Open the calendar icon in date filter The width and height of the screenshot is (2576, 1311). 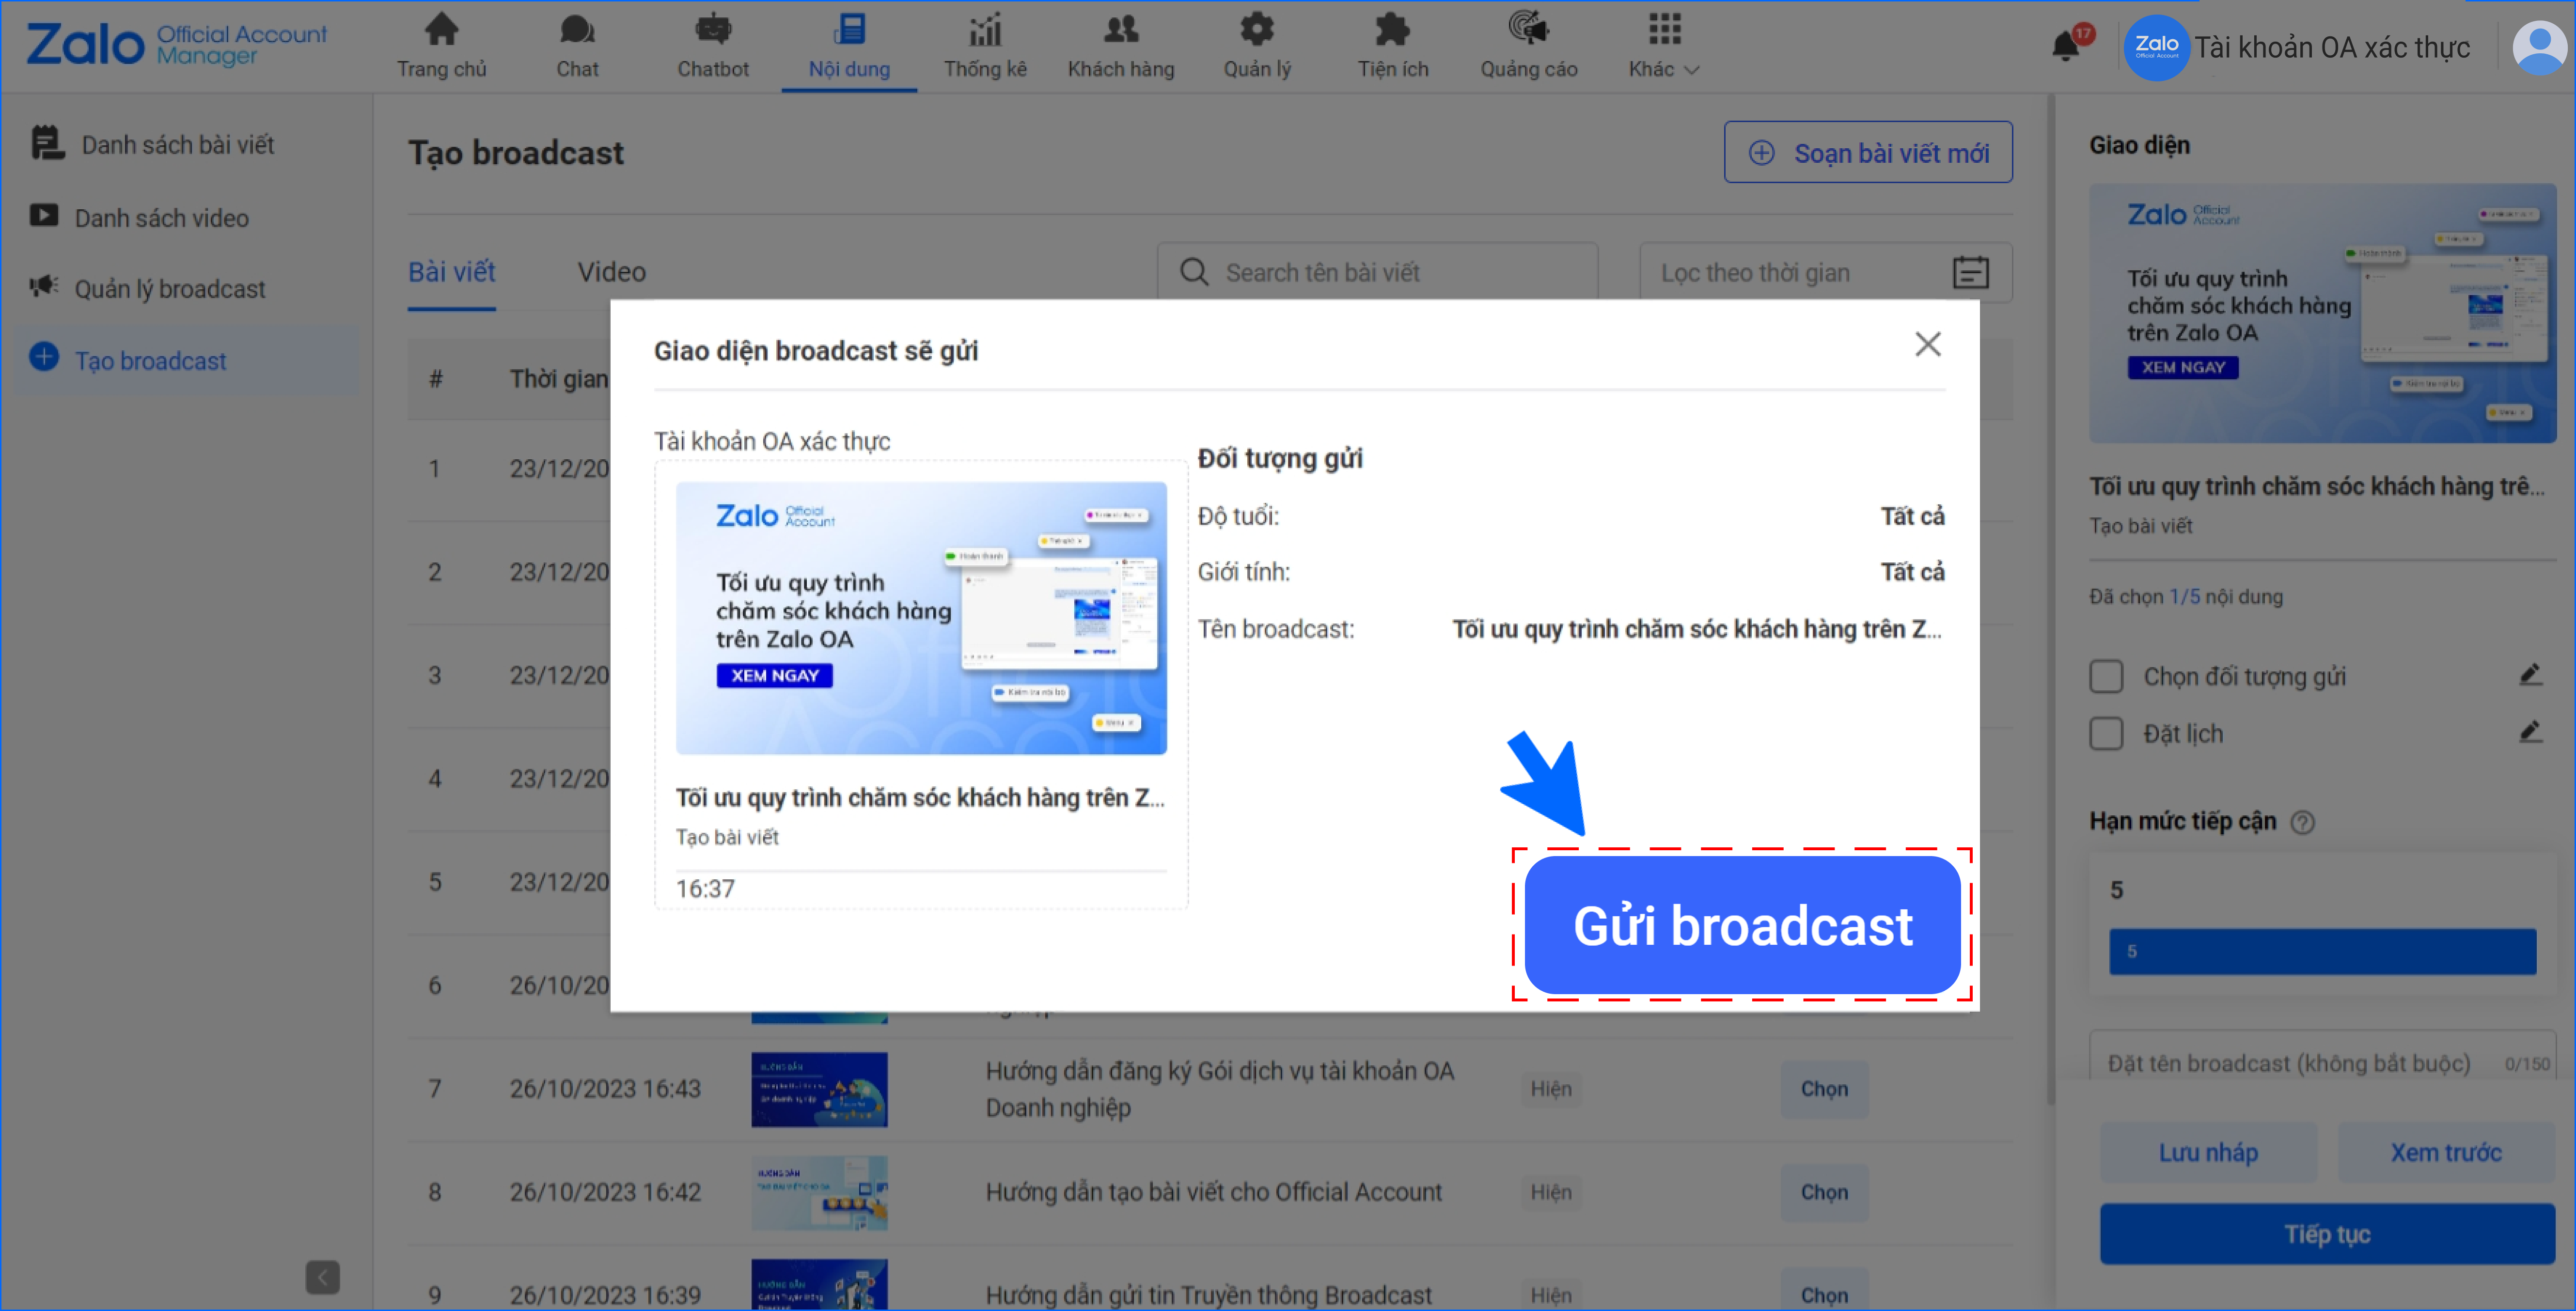pos(1970,272)
